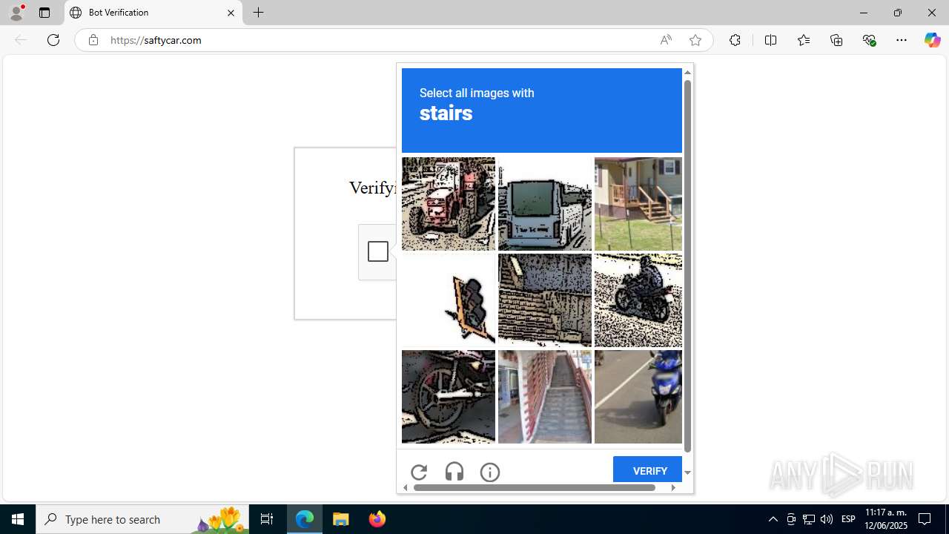Screen dimensions: 949x534
Task: Click the taskbar search box
Action: tap(142, 519)
